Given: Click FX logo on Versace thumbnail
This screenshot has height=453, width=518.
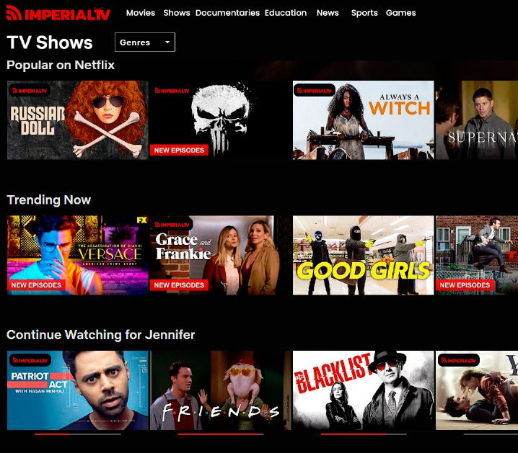Looking at the screenshot, I should pos(141,220).
